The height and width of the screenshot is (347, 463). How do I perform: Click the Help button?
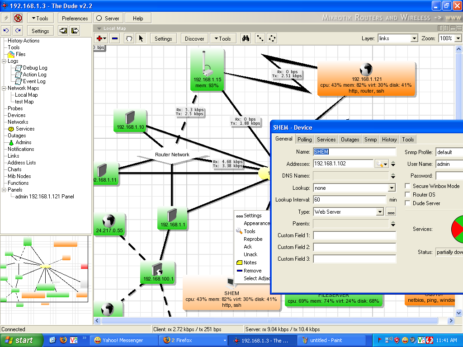coord(138,18)
